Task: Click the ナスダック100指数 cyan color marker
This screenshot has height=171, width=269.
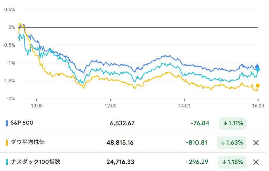Action: coord(7,162)
